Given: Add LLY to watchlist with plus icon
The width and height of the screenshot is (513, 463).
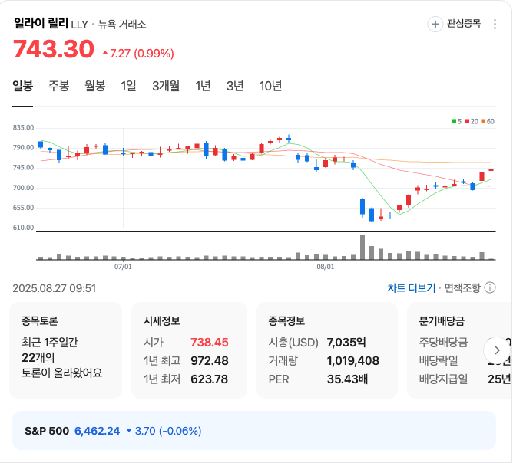Looking at the screenshot, I should tap(435, 25).
